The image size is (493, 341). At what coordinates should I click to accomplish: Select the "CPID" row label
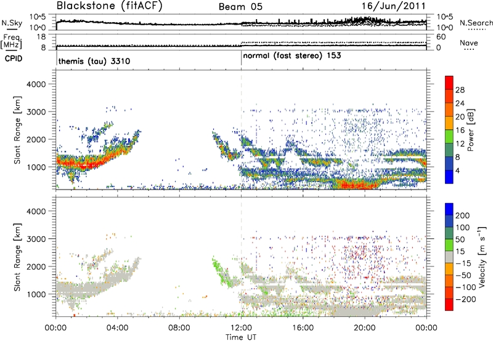(14, 58)
